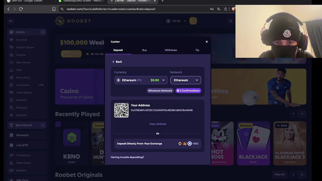Open Blackjack in the sidebar

click(22, 108)
